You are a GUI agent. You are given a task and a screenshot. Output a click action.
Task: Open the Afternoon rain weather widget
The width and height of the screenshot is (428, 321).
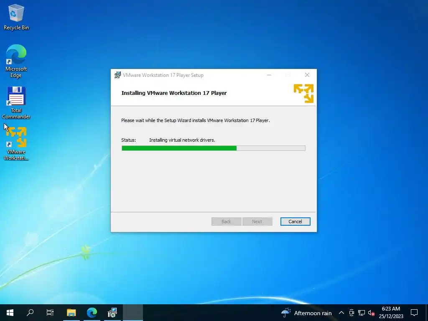(306, 313)
